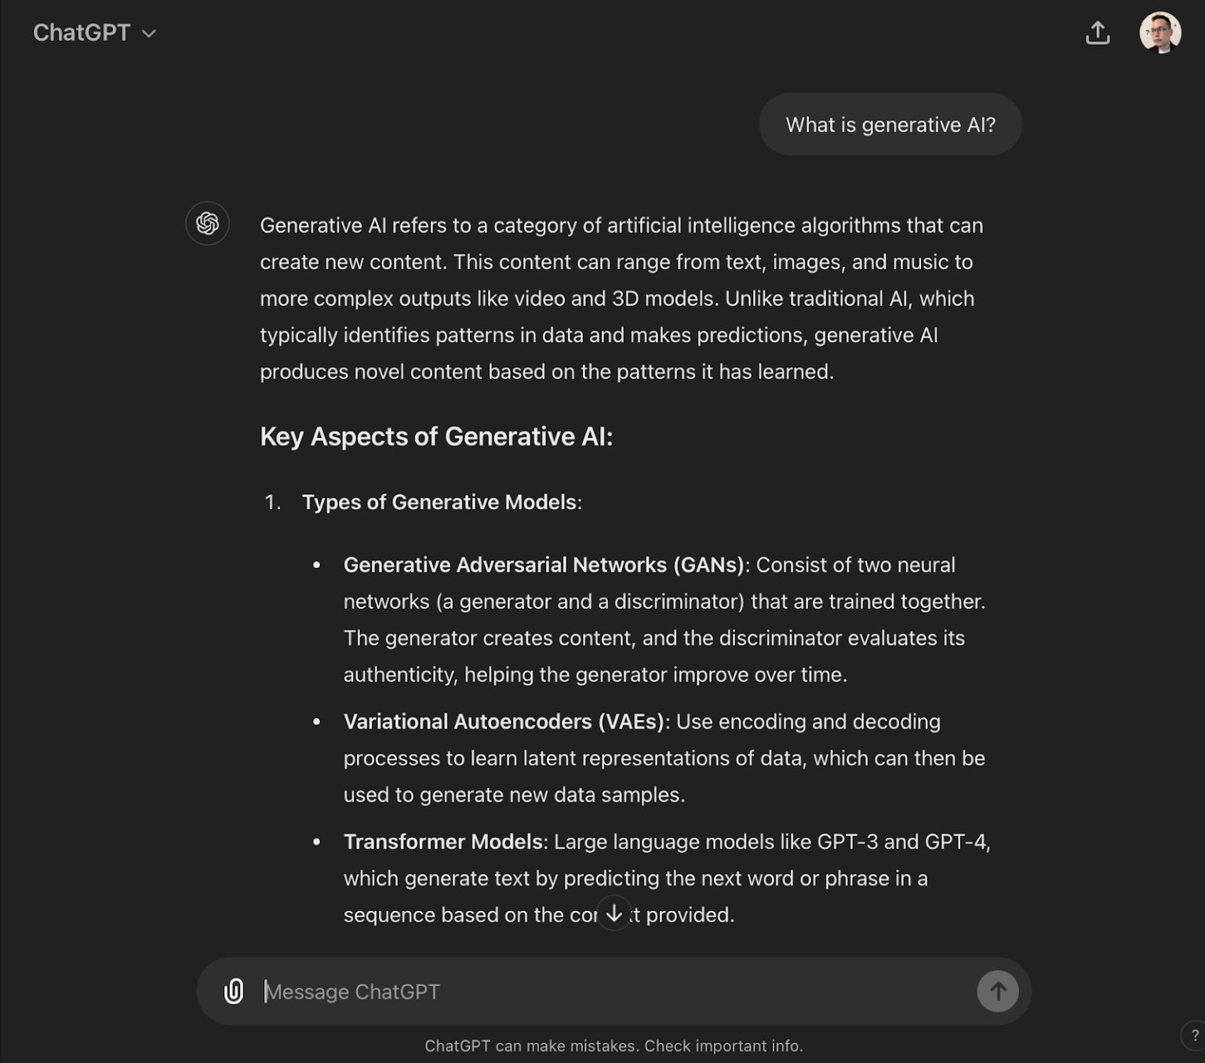The image size is (1205, 1063).
Task: Open the help question mark button
Action: [1194, 1036]
